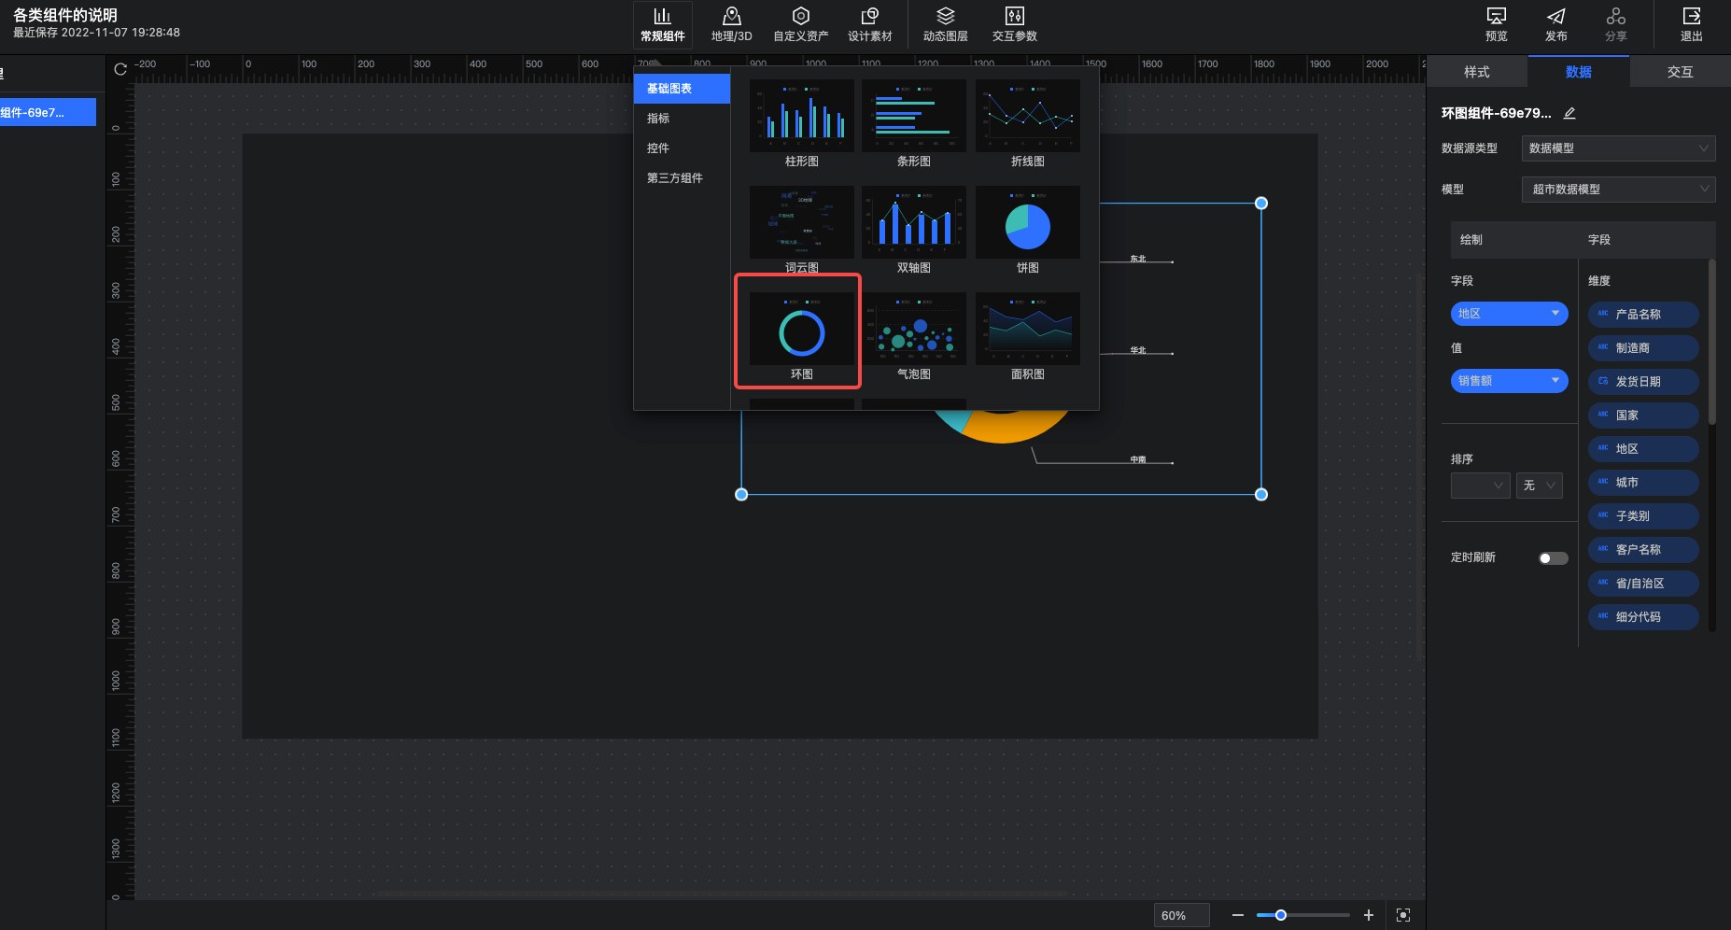Choose the 柱形图 chart thumbnail
This screenshot has width=1731, height=930.
pyautogui.click(x=801, y=116)
